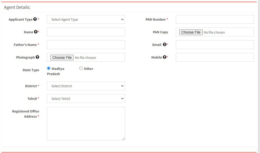The image size is (260, 153).
Task: Focus the PAN Number input
Action: coord(215,19)
